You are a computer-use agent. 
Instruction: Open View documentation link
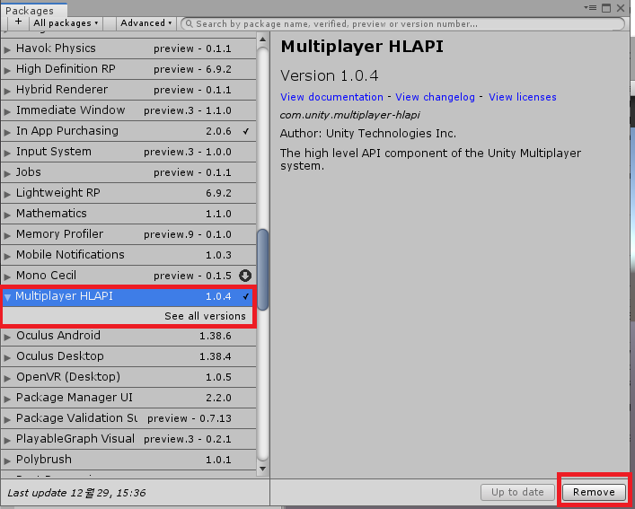[331, 97]
